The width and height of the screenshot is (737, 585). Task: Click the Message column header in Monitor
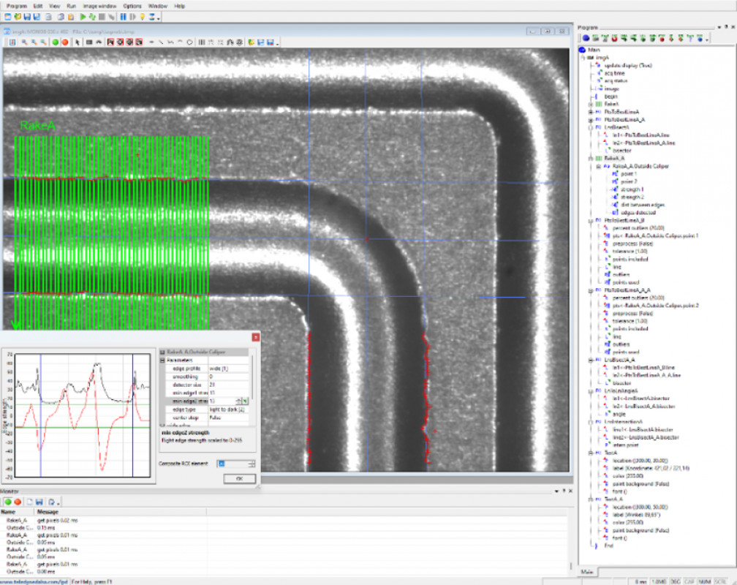tap(48, 512)
